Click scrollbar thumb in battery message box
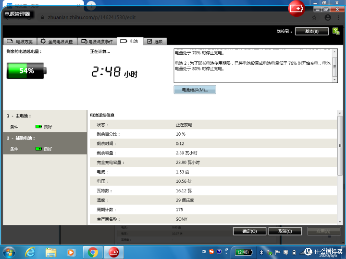The height and width of the screenshot is (259, 346). coord(334,67)
